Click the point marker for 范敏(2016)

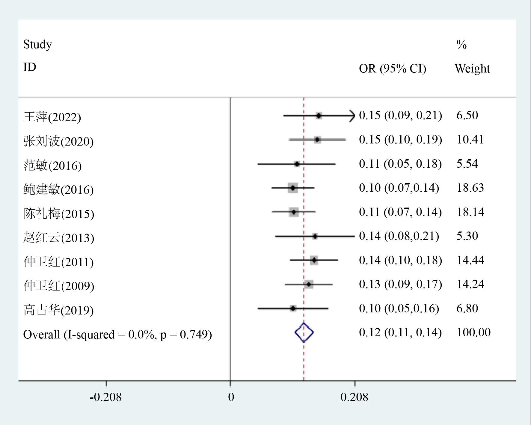coord(297,164)
